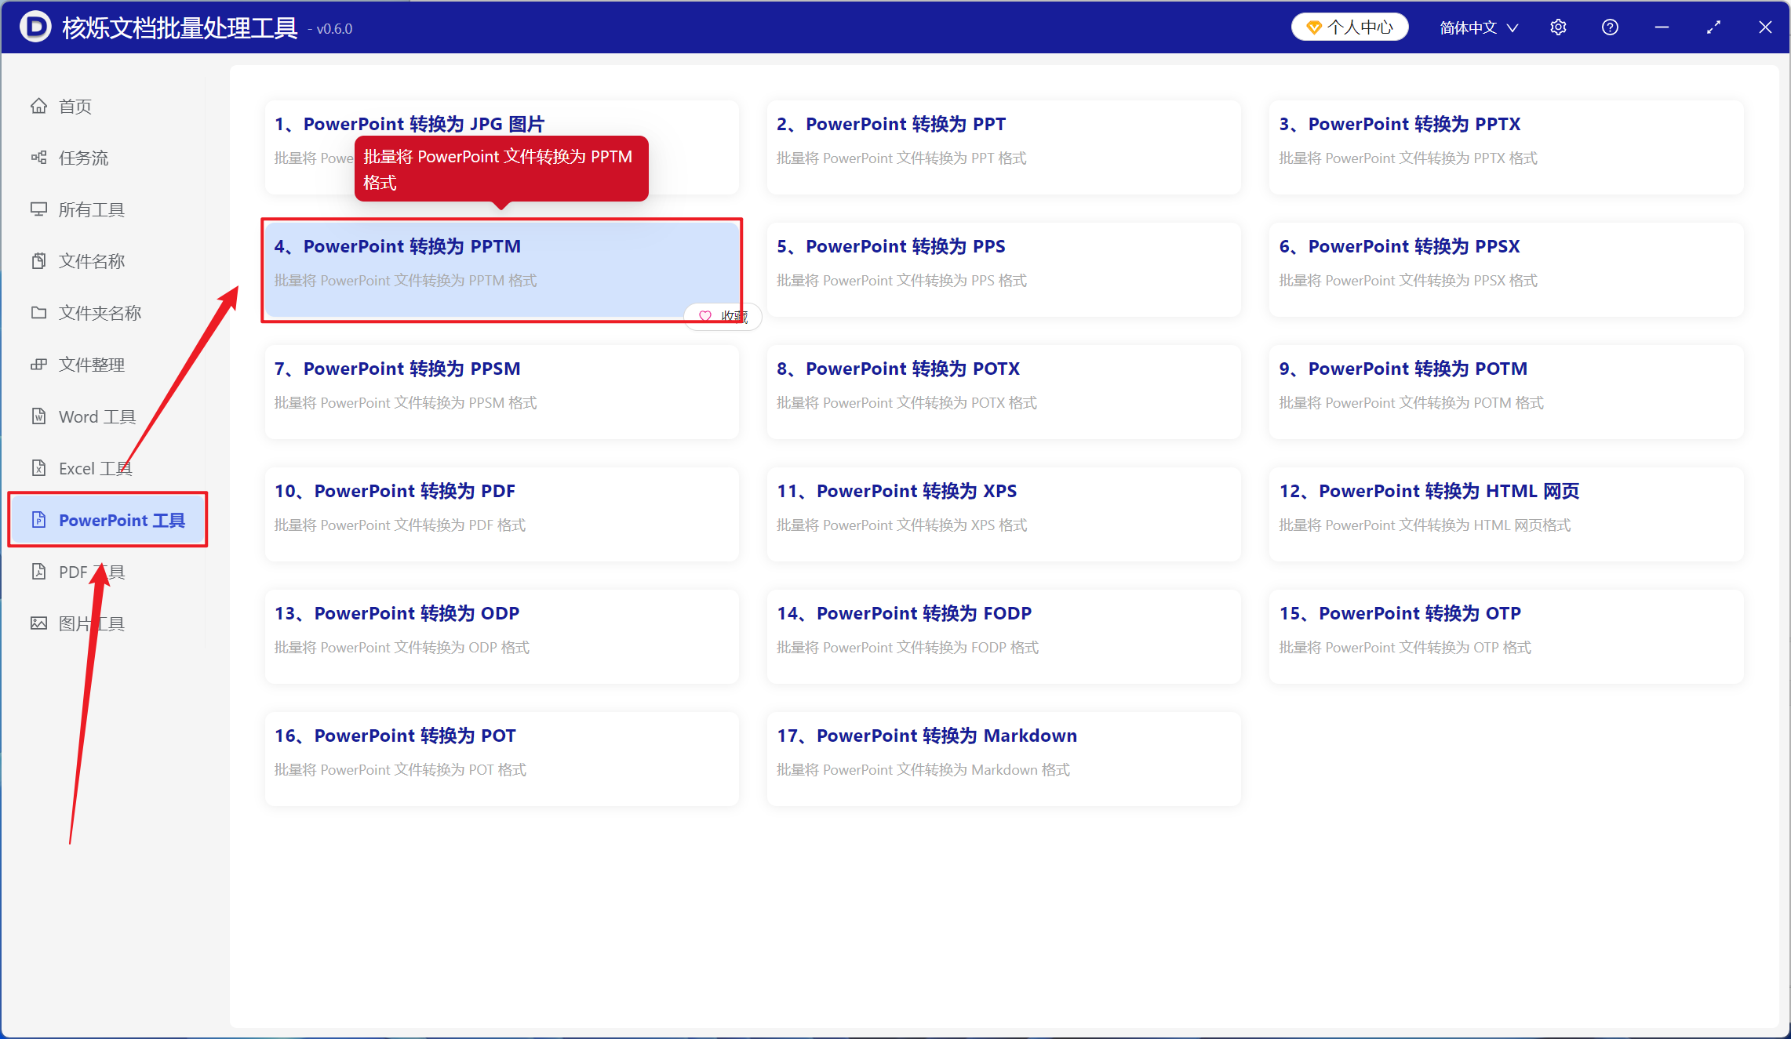Click the heart 收藏 favorite icon
This screenshot has height=1039, width=1791.
click(705, 316)
